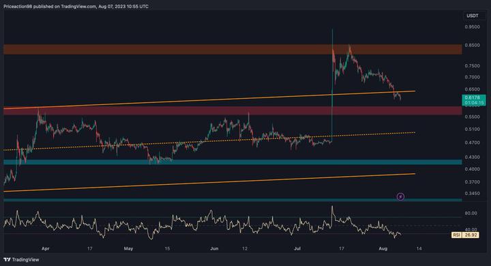The image size is (491, 266).
Task: Click the 0.3450 price axis label
Action: pyautogui.click(x=472, y=194)
